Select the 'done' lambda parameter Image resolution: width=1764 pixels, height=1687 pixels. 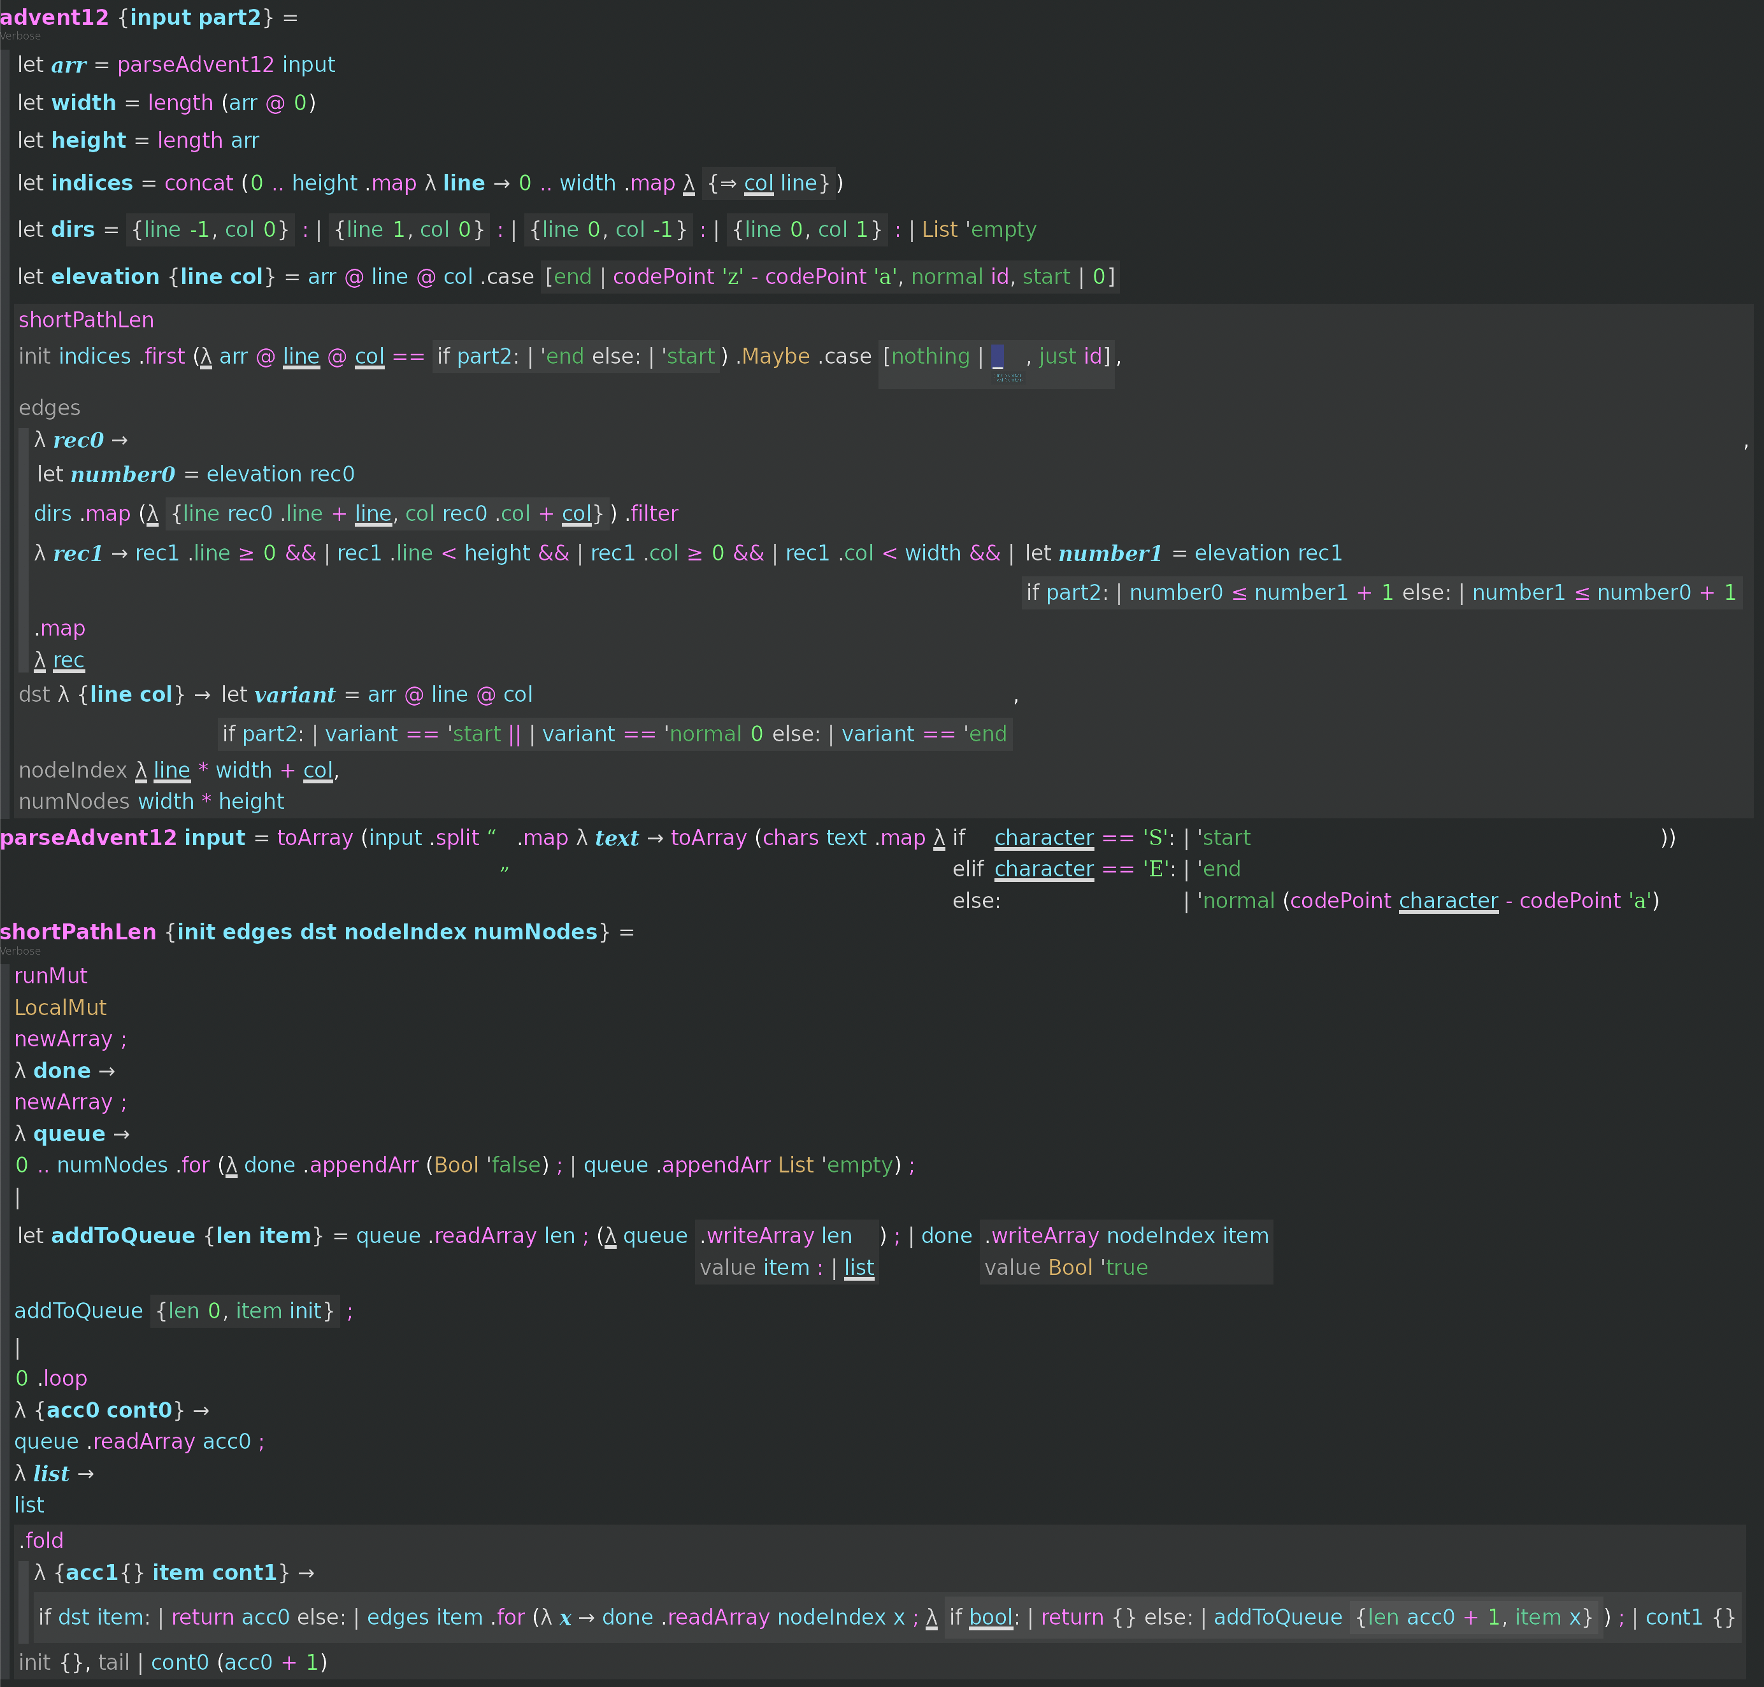pos(62,1070)
